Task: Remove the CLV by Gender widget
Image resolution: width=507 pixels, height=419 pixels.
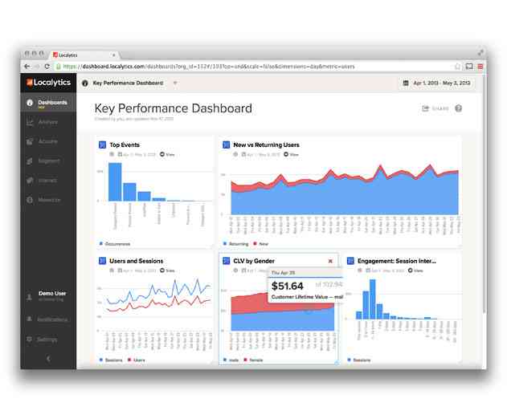Action: point(330,261)
